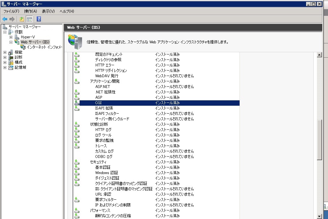Click the vertical scrollbar thumb

coord(319,140)
